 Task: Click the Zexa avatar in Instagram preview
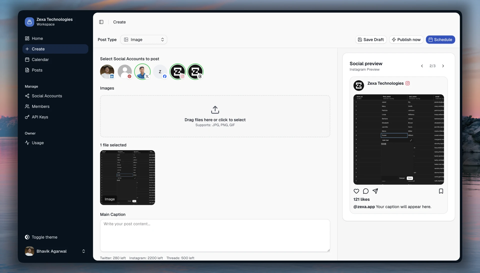click(359, 86)
